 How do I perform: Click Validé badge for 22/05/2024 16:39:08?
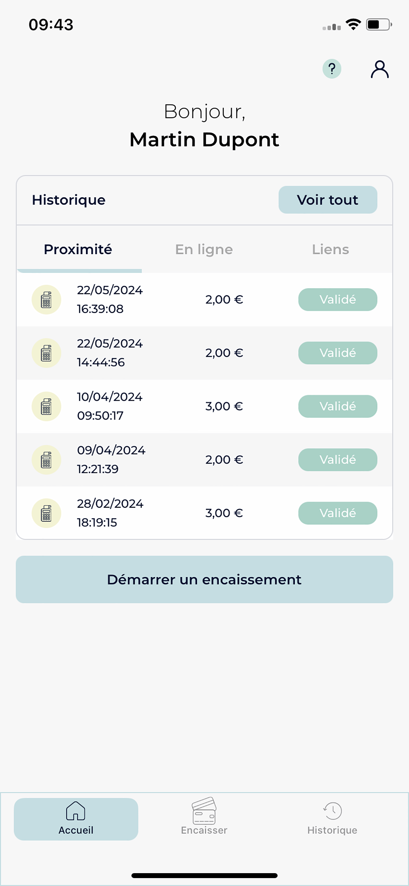tap(338, 300)
